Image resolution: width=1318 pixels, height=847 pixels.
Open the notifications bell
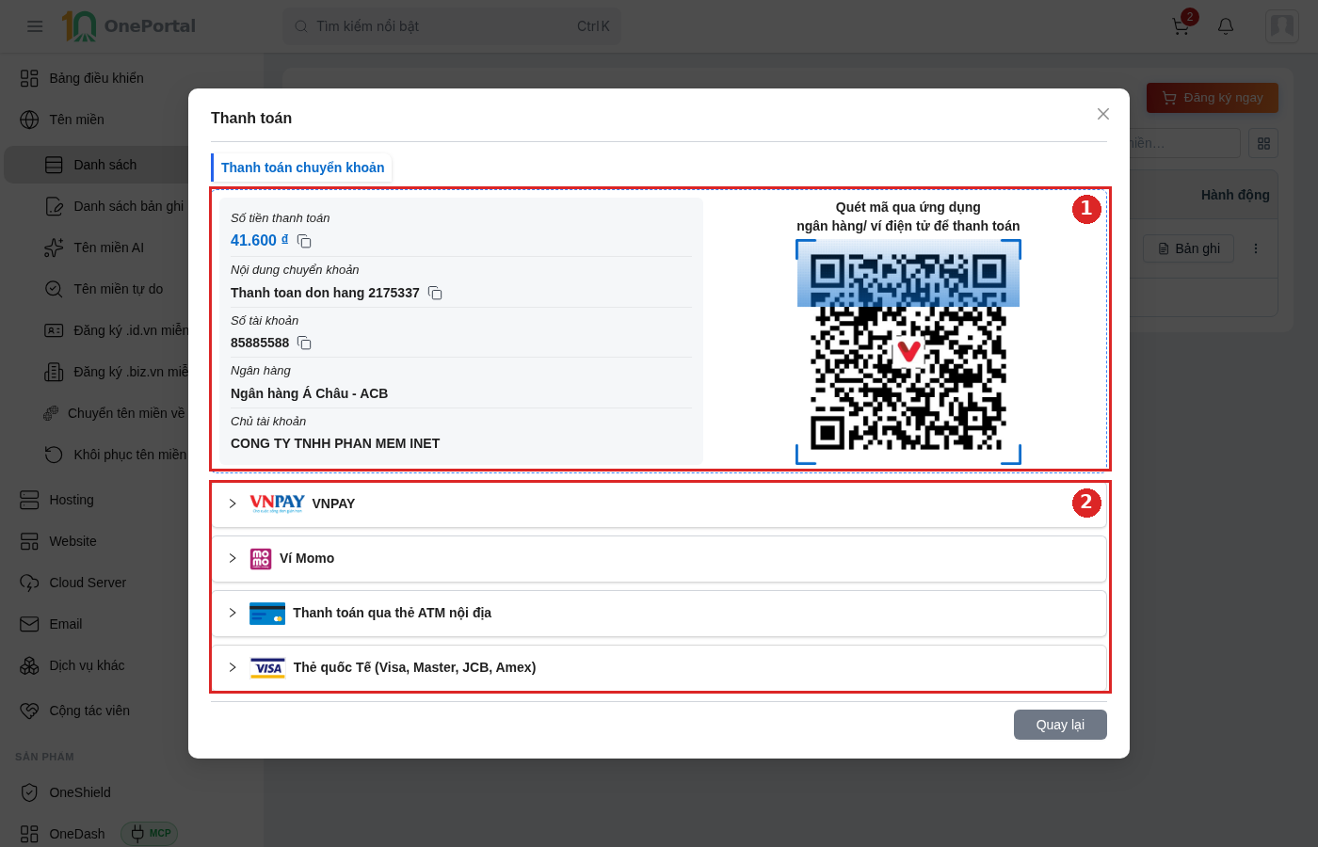point(1226,26)
